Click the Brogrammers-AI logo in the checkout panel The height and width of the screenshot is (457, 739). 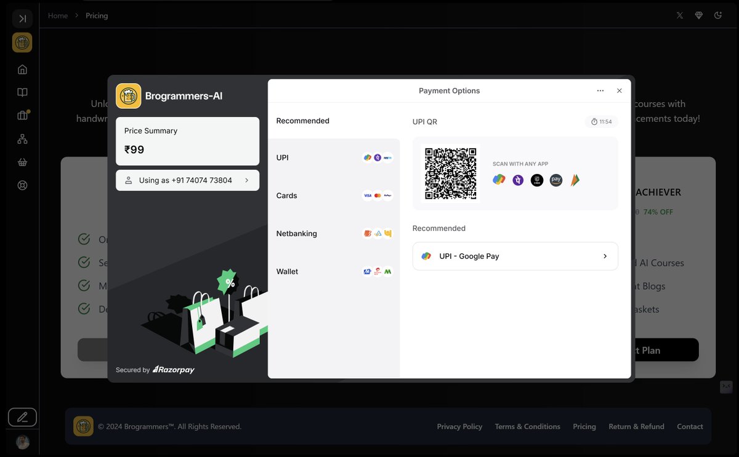(129, 96)
